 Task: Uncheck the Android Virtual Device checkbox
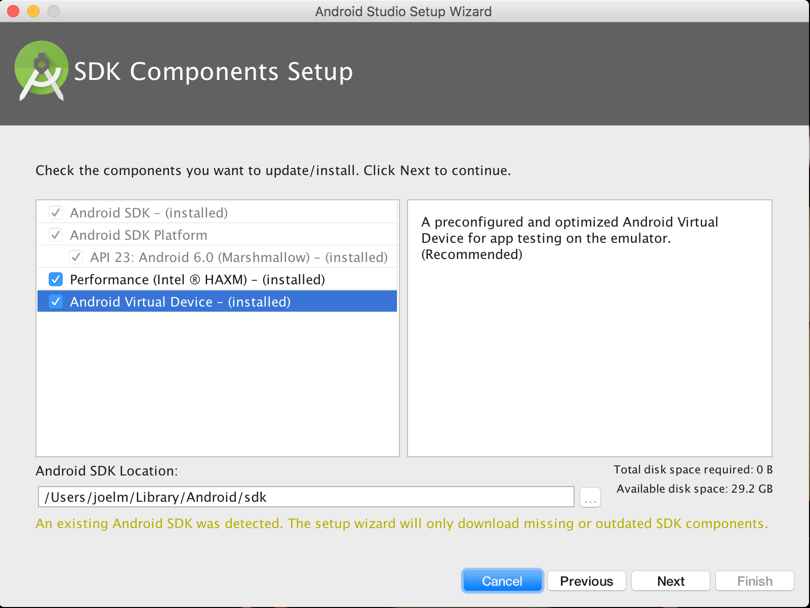pyautogui.click(x=56, y=301)
